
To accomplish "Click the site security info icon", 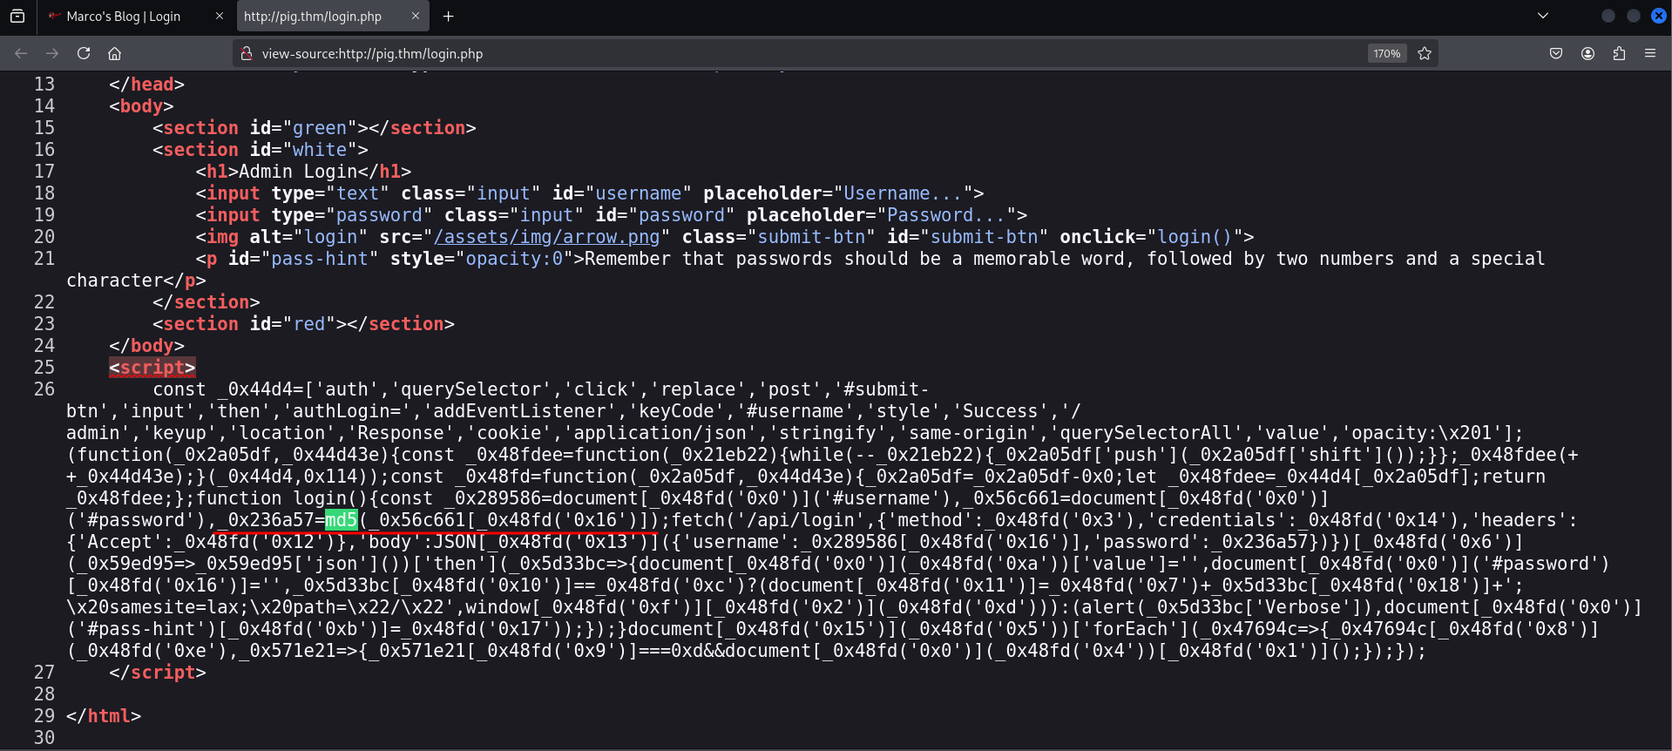I will click(x=247, y=53).
